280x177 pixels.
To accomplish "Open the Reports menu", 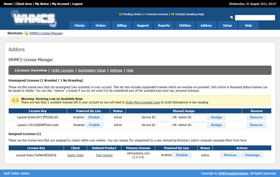I will coord(164,25).
